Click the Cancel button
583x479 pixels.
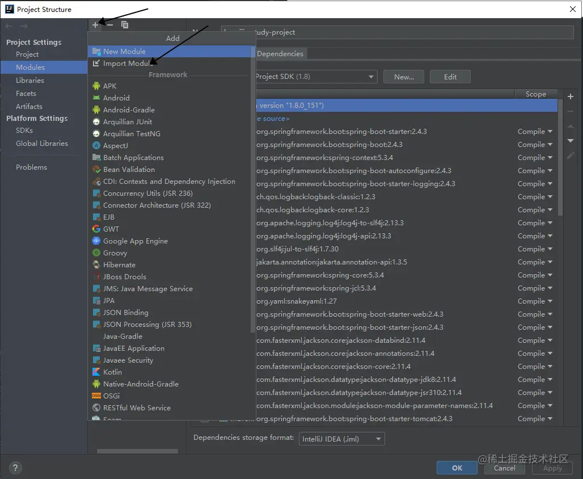tap(505, 468)
